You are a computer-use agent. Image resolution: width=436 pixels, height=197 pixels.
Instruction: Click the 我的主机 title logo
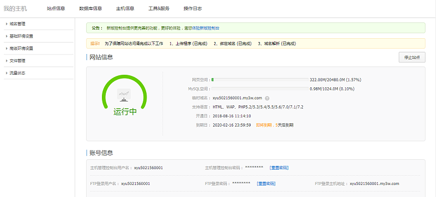pyautogui.click(x=15, y=8)
